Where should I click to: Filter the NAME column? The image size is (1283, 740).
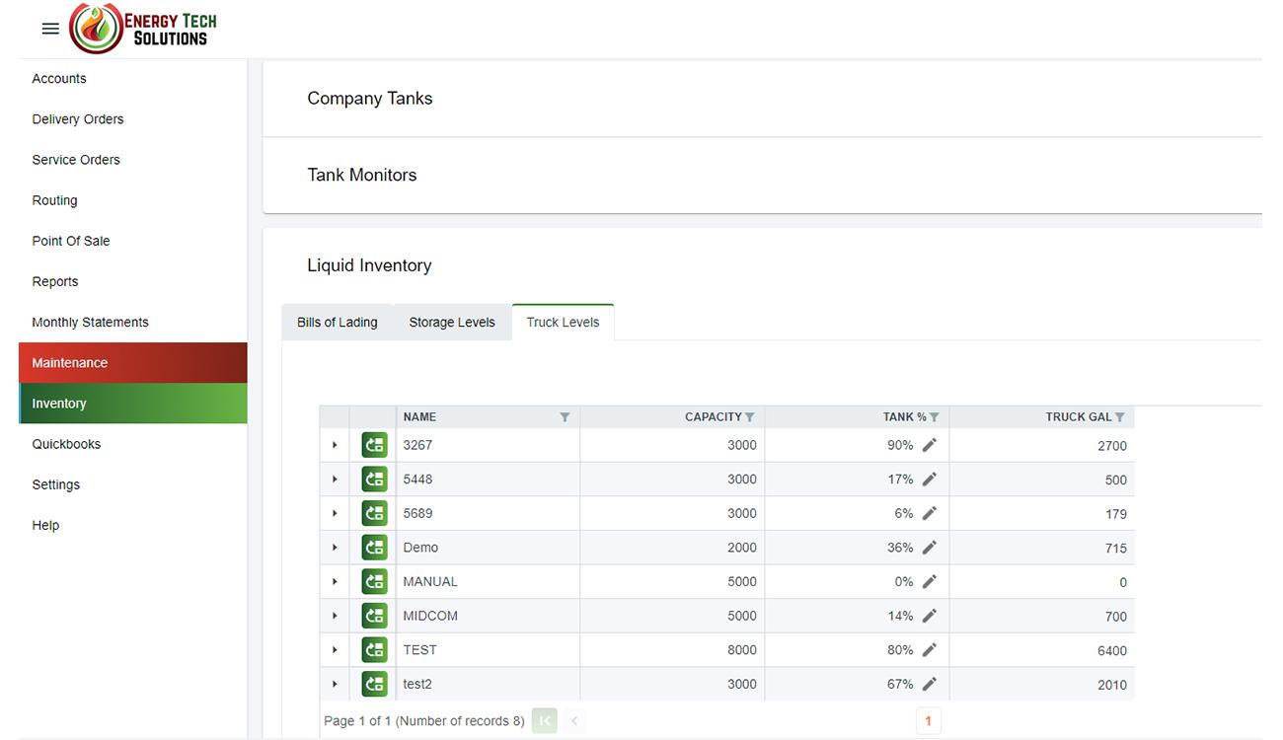565,417
